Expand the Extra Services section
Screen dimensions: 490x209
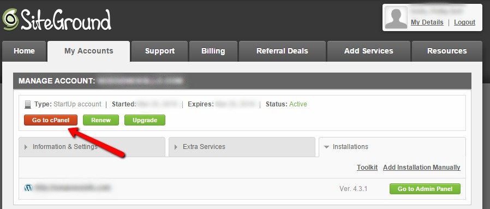[242, 147]
